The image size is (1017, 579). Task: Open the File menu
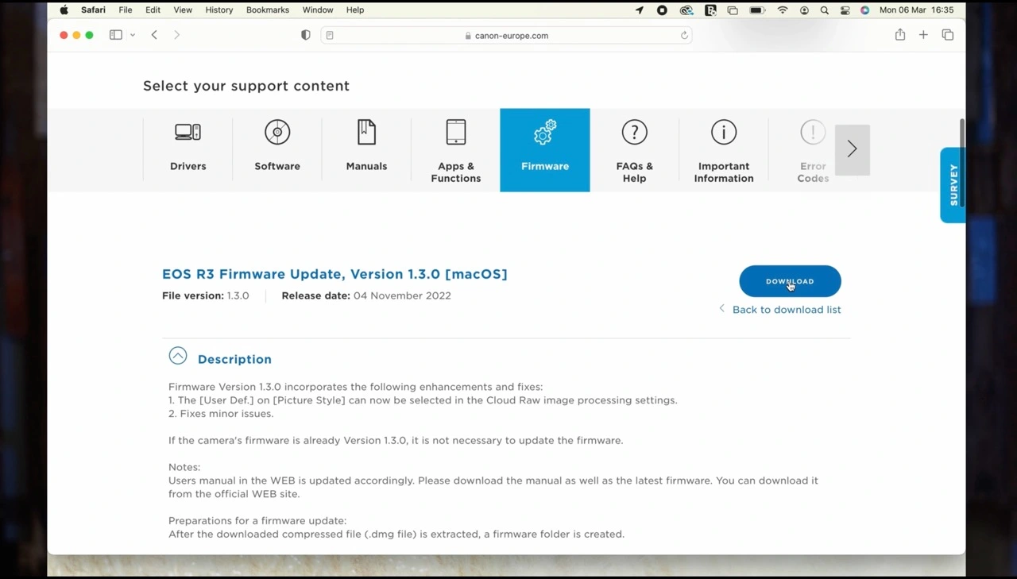[126, 10]
